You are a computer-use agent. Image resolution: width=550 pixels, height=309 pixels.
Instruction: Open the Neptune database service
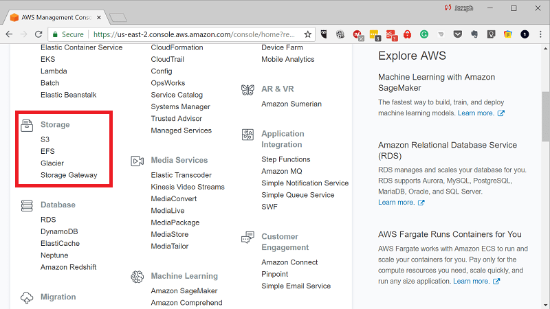[x=54, y=255]
